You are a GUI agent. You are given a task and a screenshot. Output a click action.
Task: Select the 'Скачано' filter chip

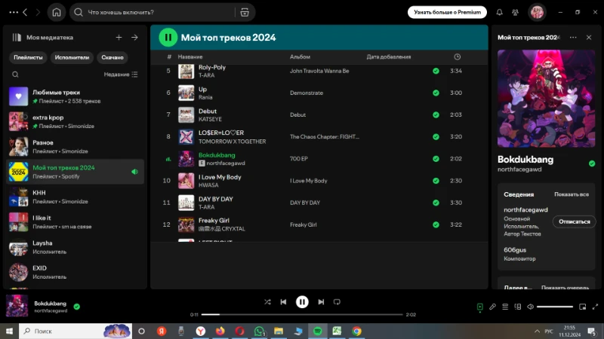[x=112, y=57]
